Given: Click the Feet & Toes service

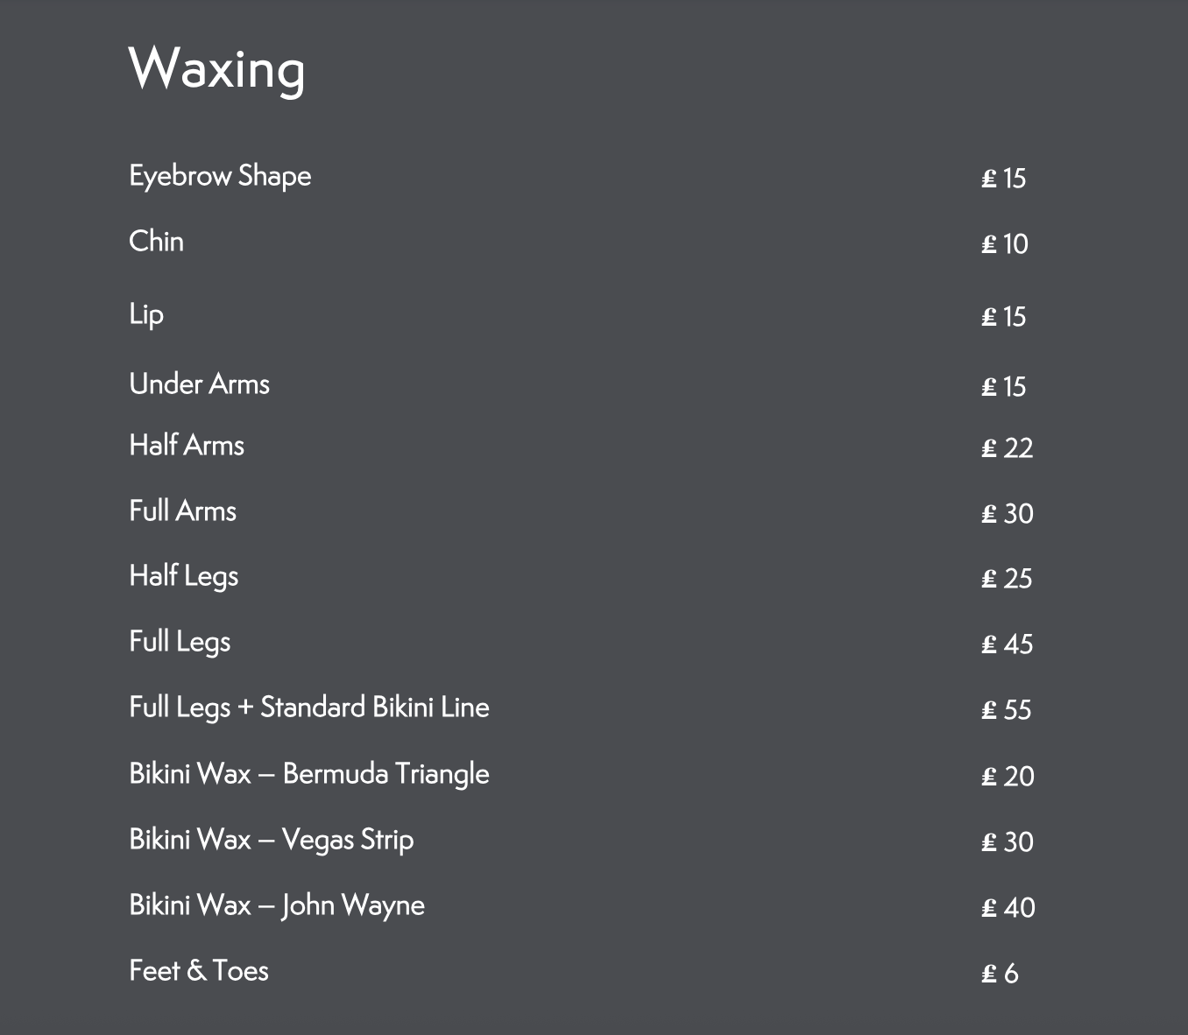Looking at the screenshot, I should pos(198,971).
